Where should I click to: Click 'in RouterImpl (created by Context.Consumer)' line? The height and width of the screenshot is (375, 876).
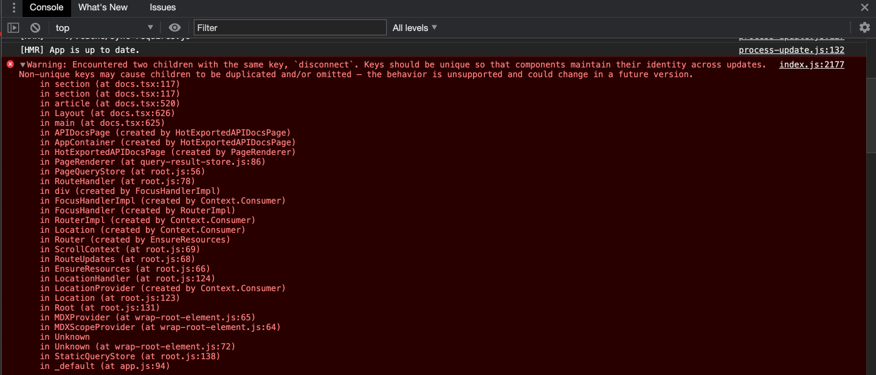[x=148, y=220]
